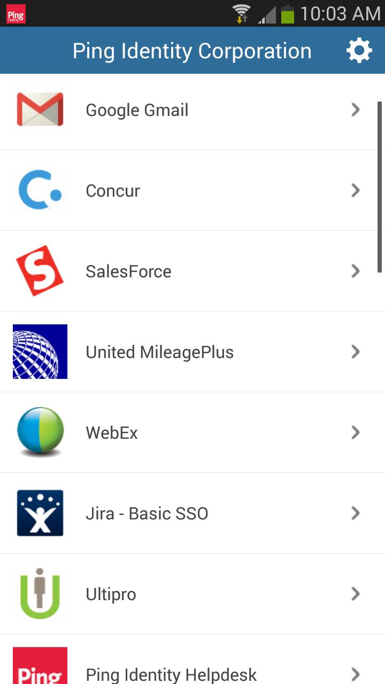
Task: Tap the Jira figure icon
Action: point(40,513)
